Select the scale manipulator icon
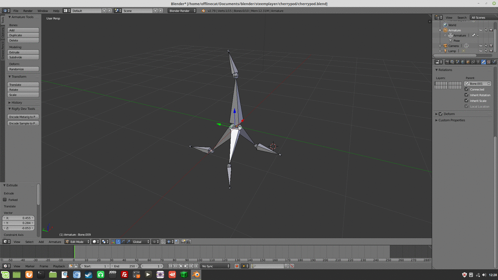 128,241
